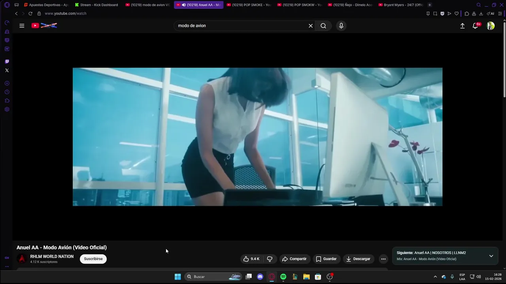Open the striped screen sidebar icon
This screenshot has width=506, height=284.
click(7, 40)
